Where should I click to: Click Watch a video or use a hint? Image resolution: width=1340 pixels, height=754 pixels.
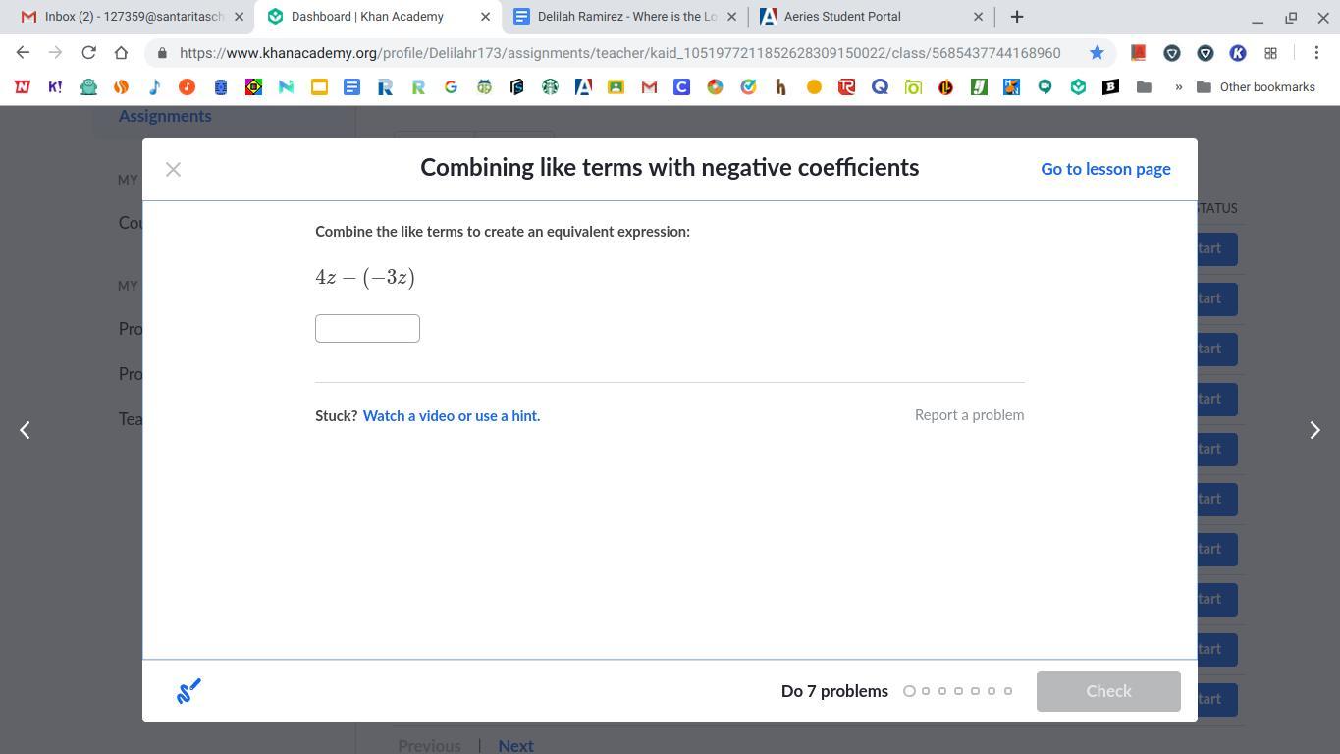tap(452, 416)
